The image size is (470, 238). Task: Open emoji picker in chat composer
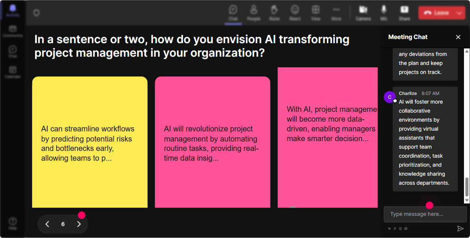(x=400, y=228)
